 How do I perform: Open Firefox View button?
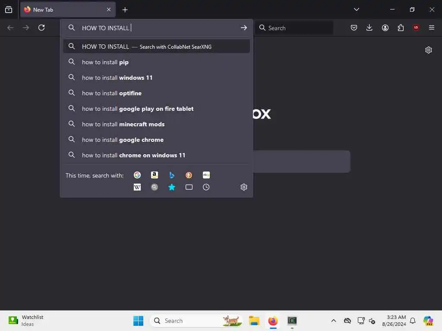click(x=9, y=9)
